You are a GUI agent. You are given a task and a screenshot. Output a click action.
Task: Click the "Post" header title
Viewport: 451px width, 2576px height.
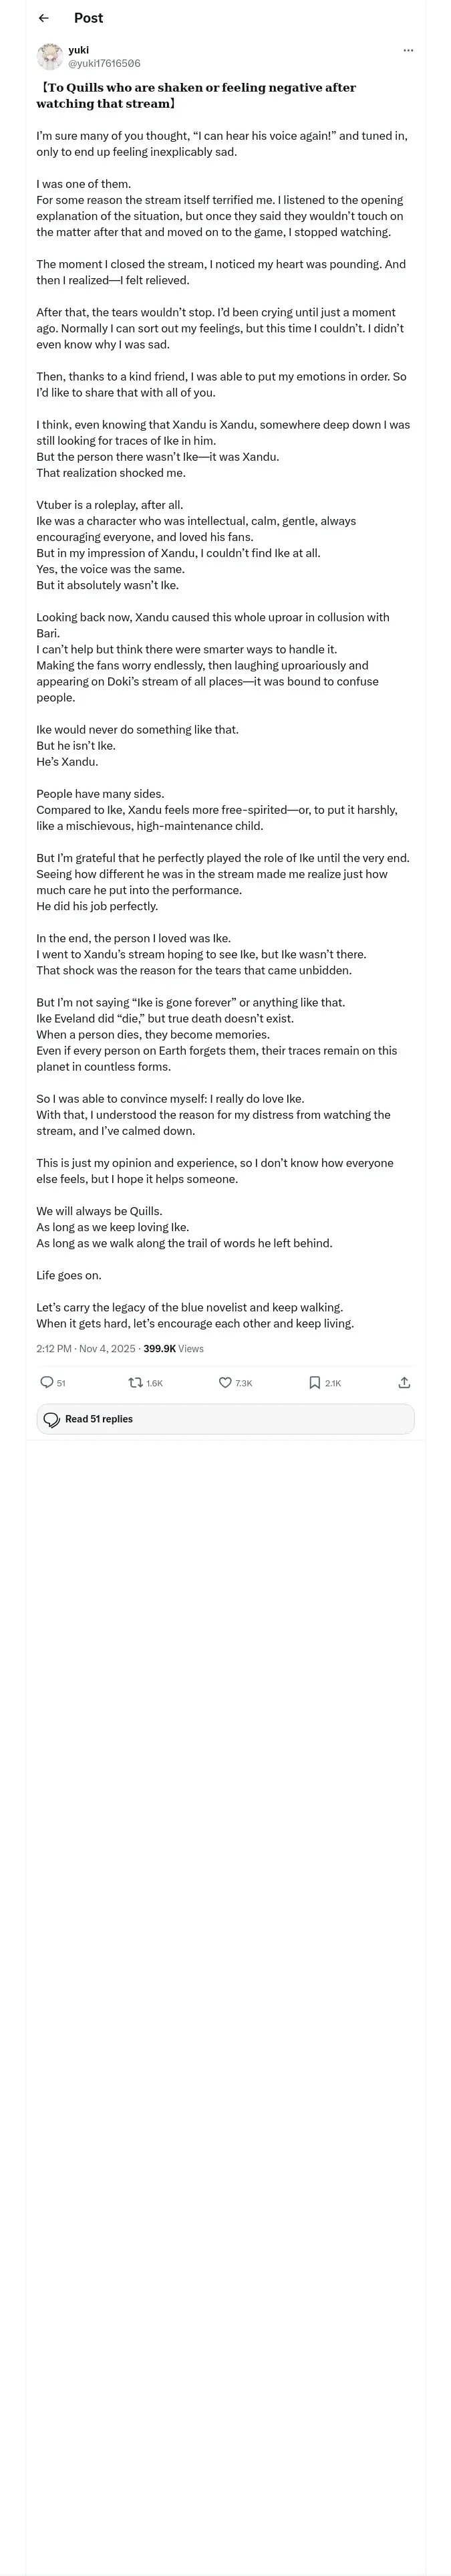click(88, 18)
